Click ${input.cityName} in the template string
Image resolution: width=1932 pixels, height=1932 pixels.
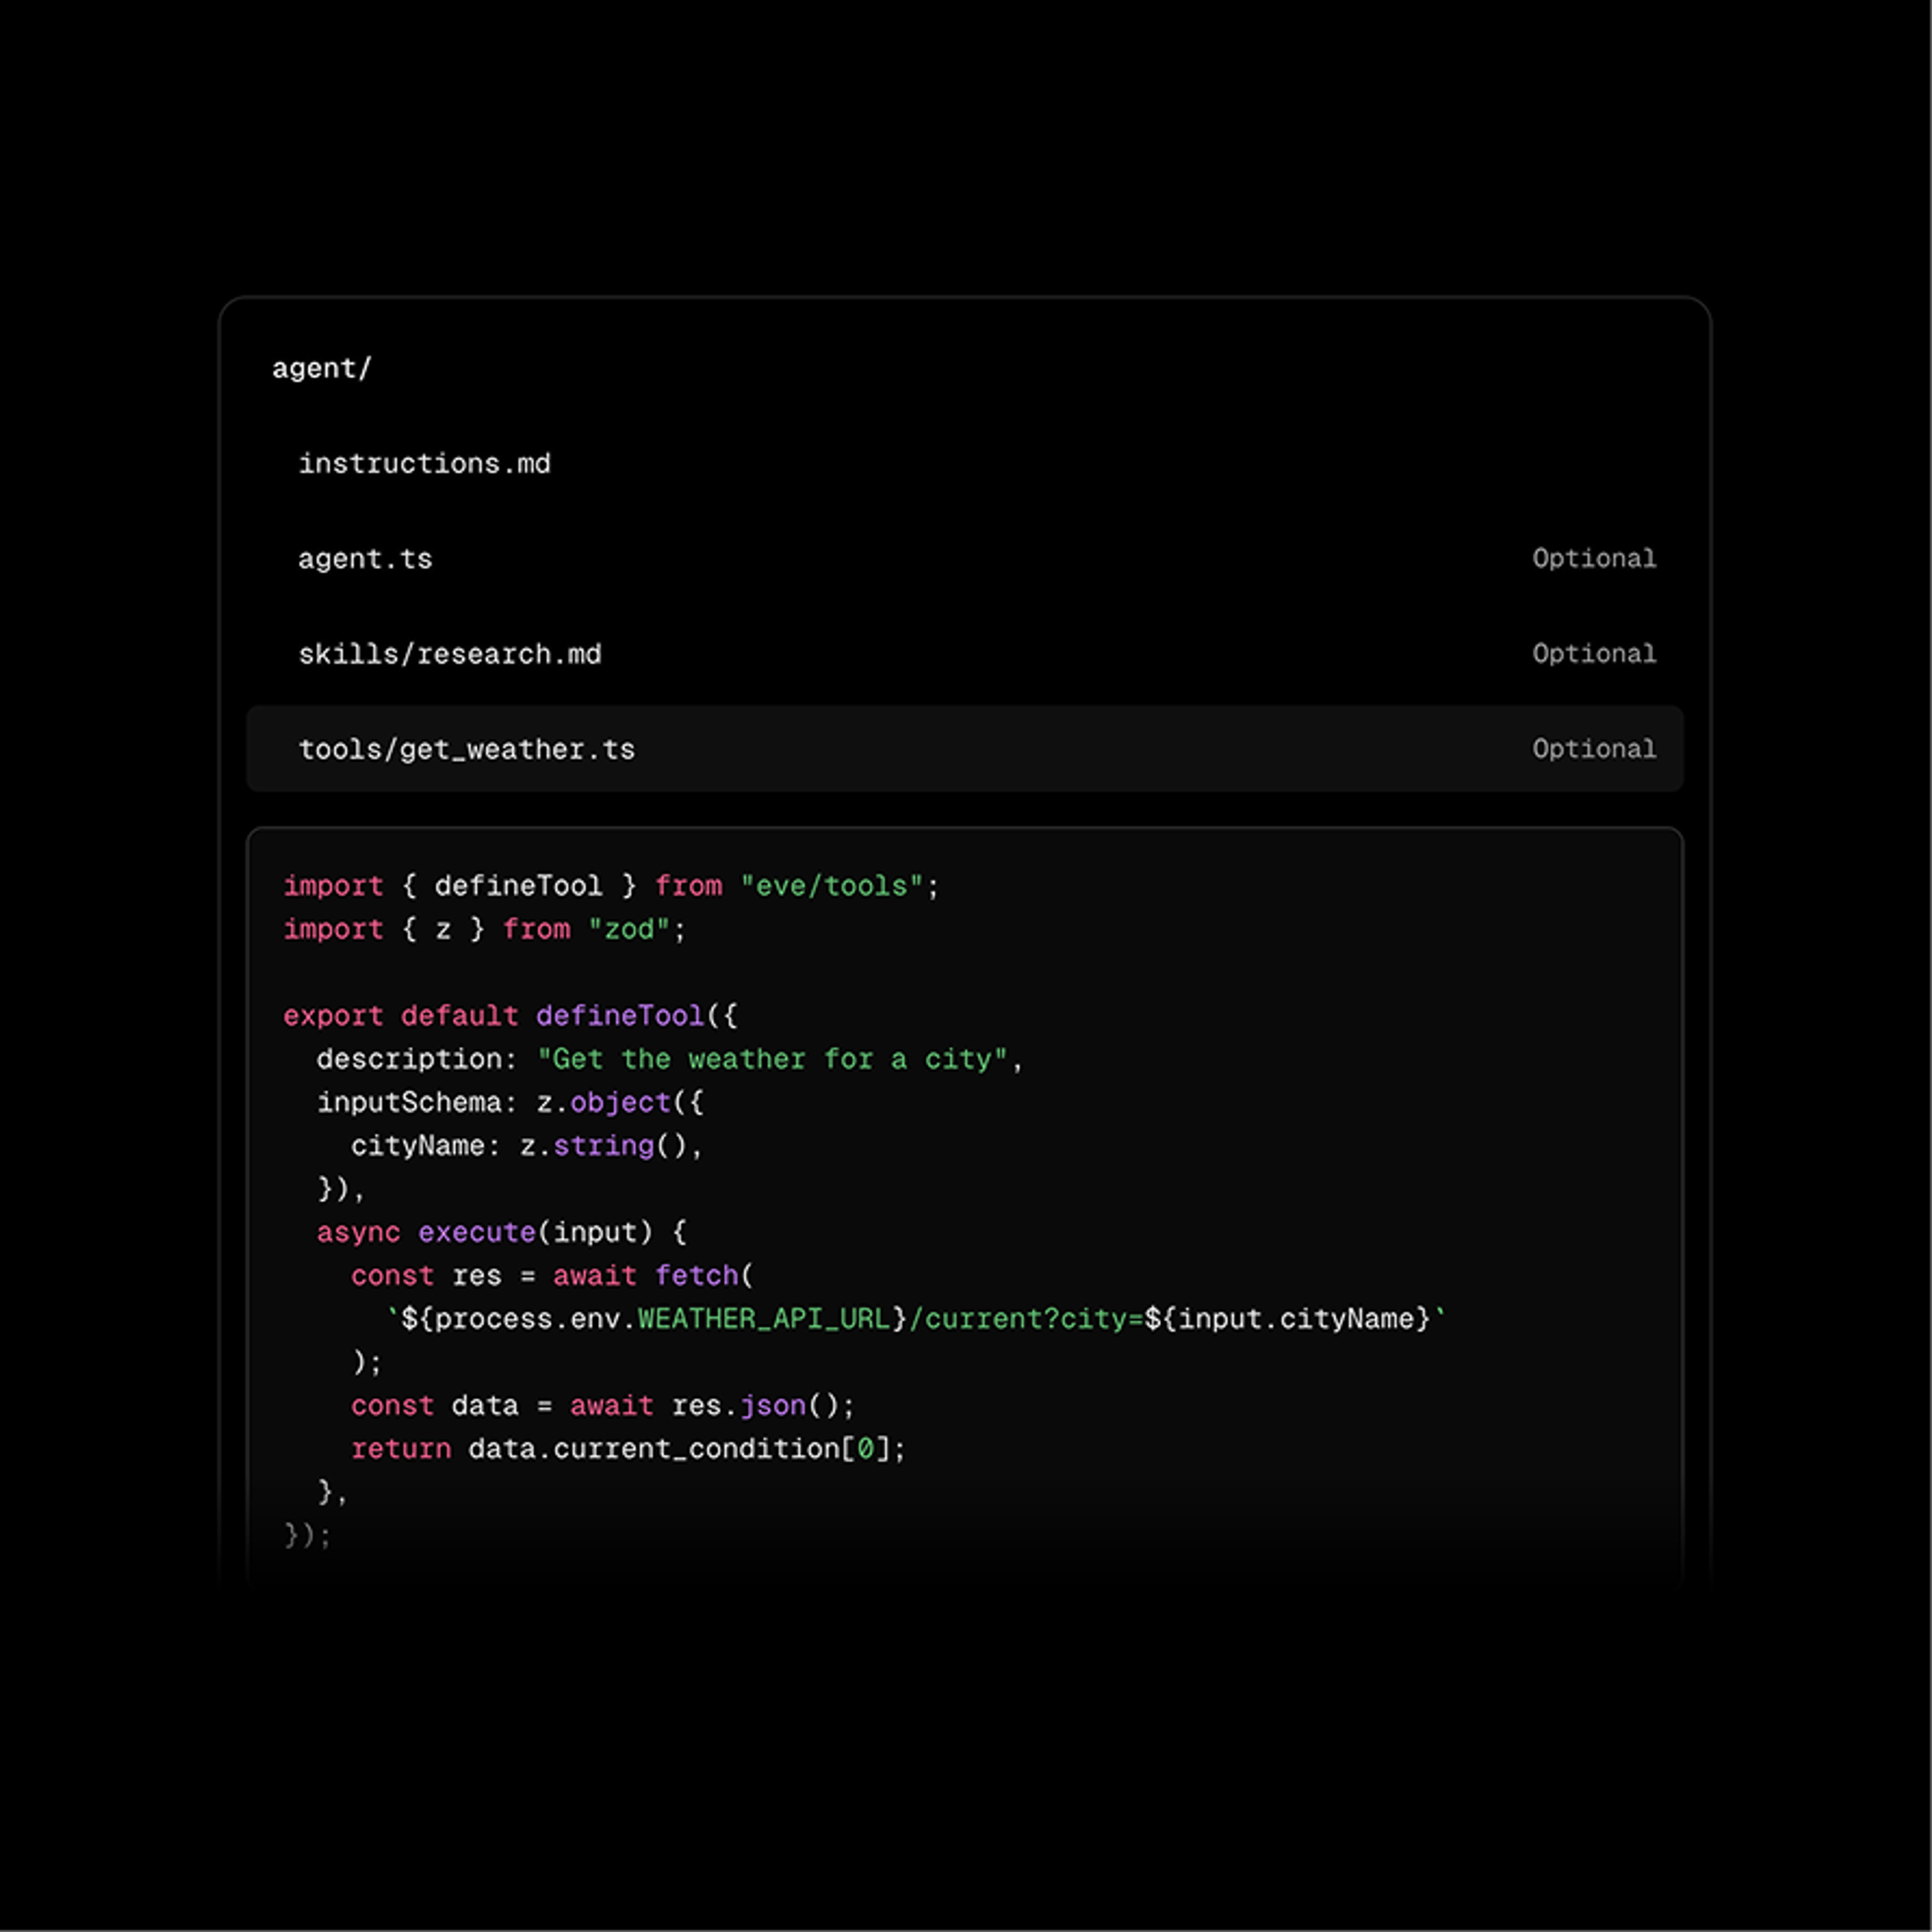[x=1288, y=1319]
